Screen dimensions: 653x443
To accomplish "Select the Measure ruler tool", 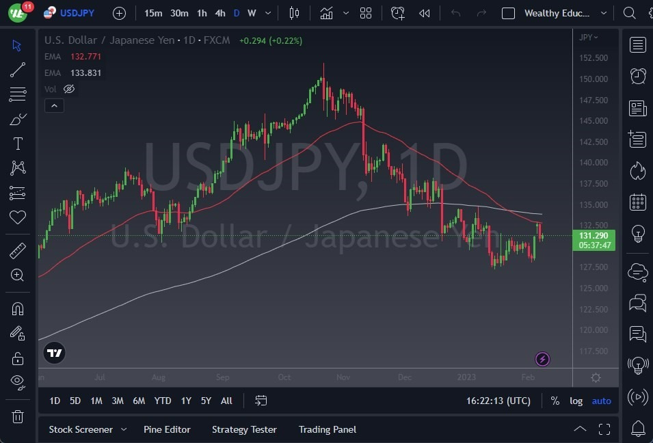I will [x=18, y=250].
